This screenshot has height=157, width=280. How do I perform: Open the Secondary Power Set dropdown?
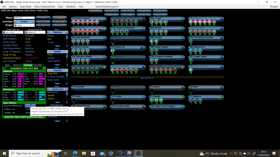pos(35,32)
